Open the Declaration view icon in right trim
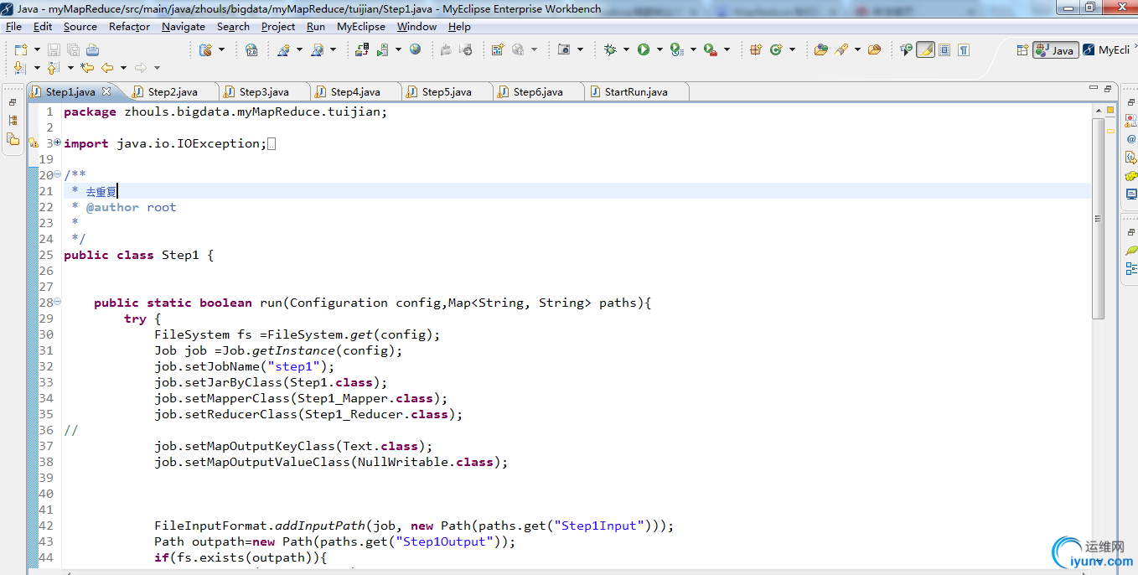 1131,158
